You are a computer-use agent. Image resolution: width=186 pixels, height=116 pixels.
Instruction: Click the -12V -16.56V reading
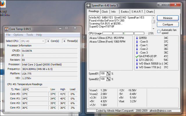click(128, 90)
